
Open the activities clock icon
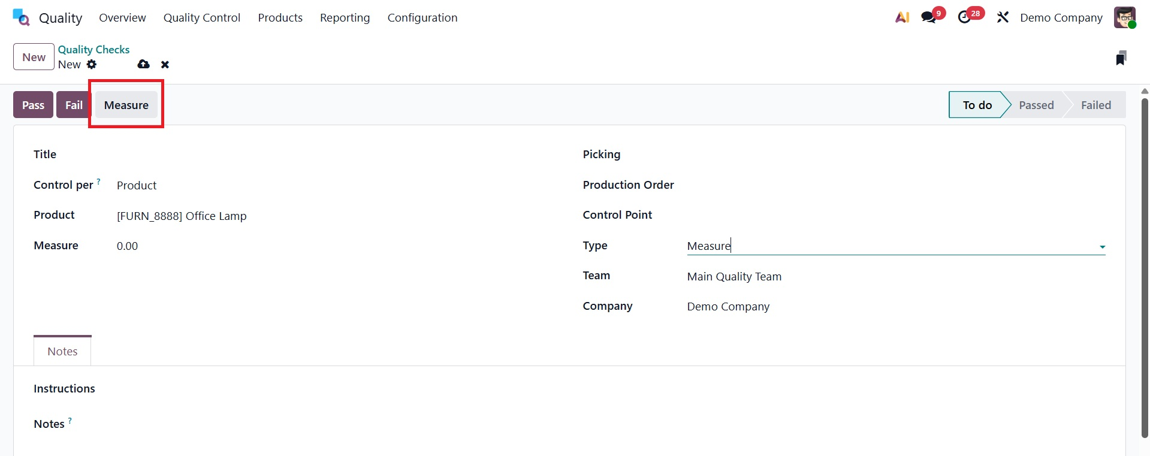pyautogui.click(x=964, y=17)
